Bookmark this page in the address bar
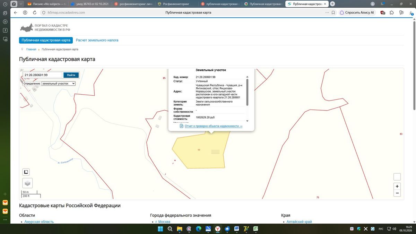Image resolution: width=416 pixels, height=234 pixels. point(333,12)
